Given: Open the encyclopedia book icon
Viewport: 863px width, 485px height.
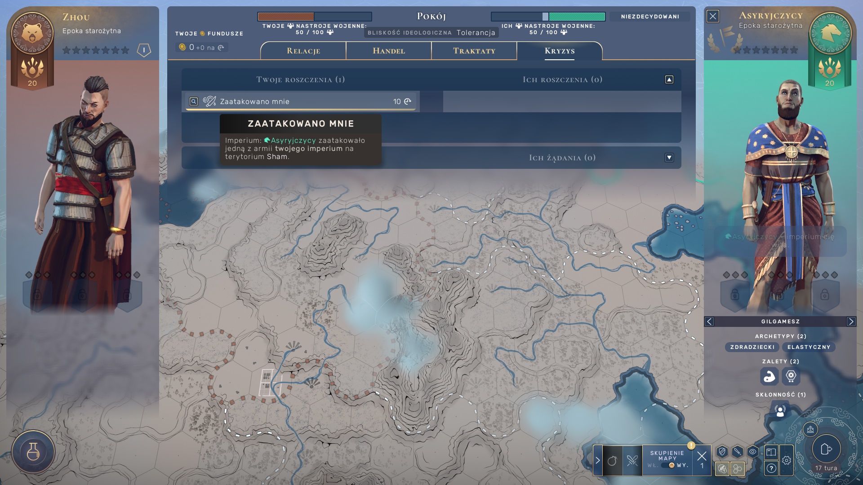Looking at the screenshot, I should click(771, 452).
